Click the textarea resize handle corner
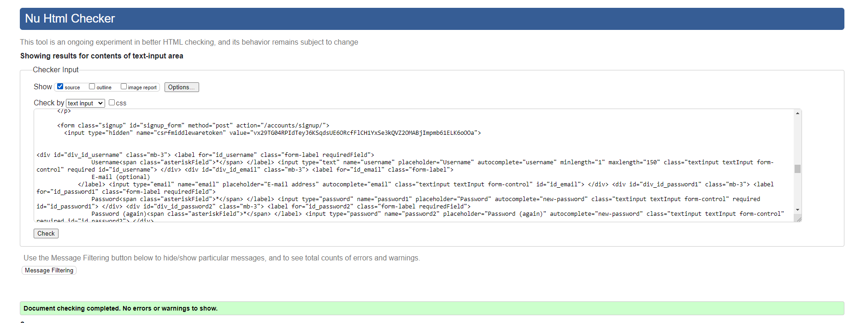 799,219
